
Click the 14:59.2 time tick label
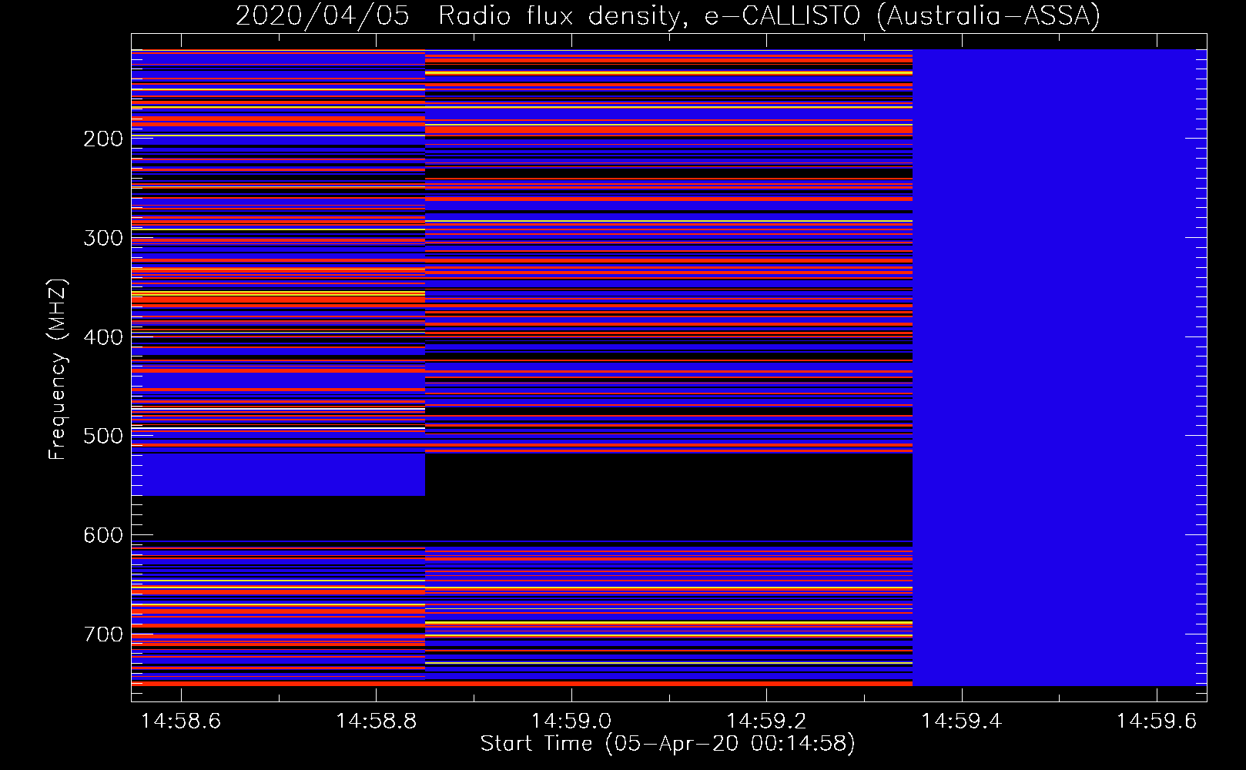[766, 721]
